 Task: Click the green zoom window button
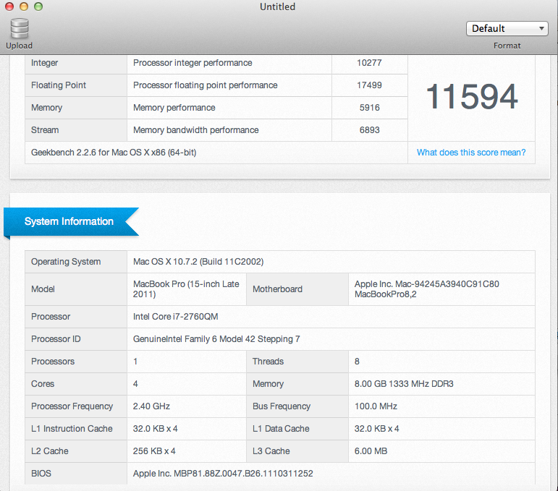point(38,7)
